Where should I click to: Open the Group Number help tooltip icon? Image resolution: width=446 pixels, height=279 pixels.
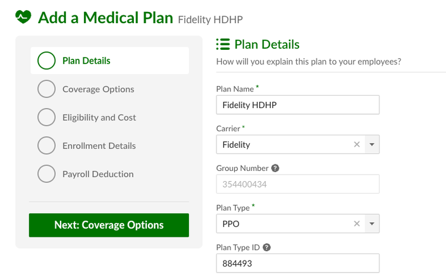point(275,168)
